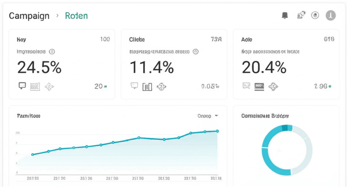
Task: Click the green marker beside 20
Action: click(105, 86)
